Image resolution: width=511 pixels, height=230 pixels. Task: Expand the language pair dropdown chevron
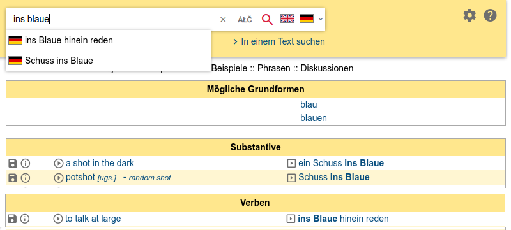(x=321, y=19)
